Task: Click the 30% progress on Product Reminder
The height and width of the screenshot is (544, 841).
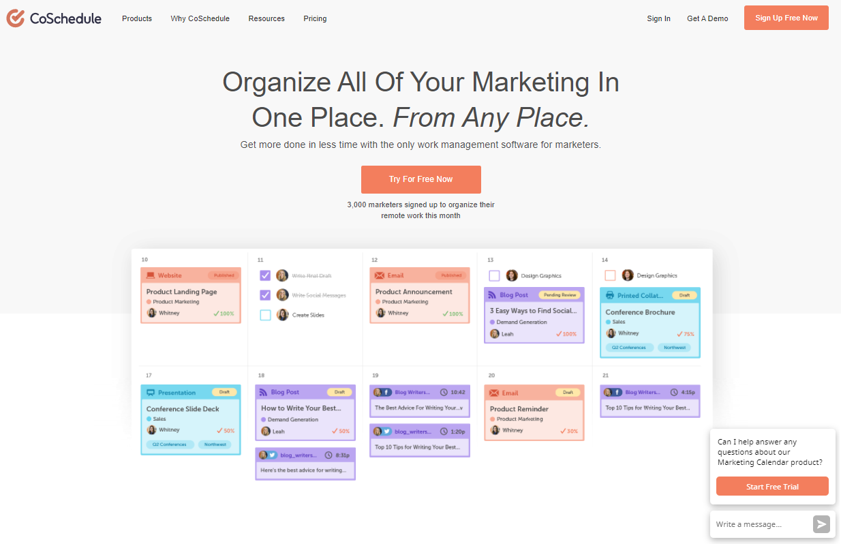Action: click(569, 431)
